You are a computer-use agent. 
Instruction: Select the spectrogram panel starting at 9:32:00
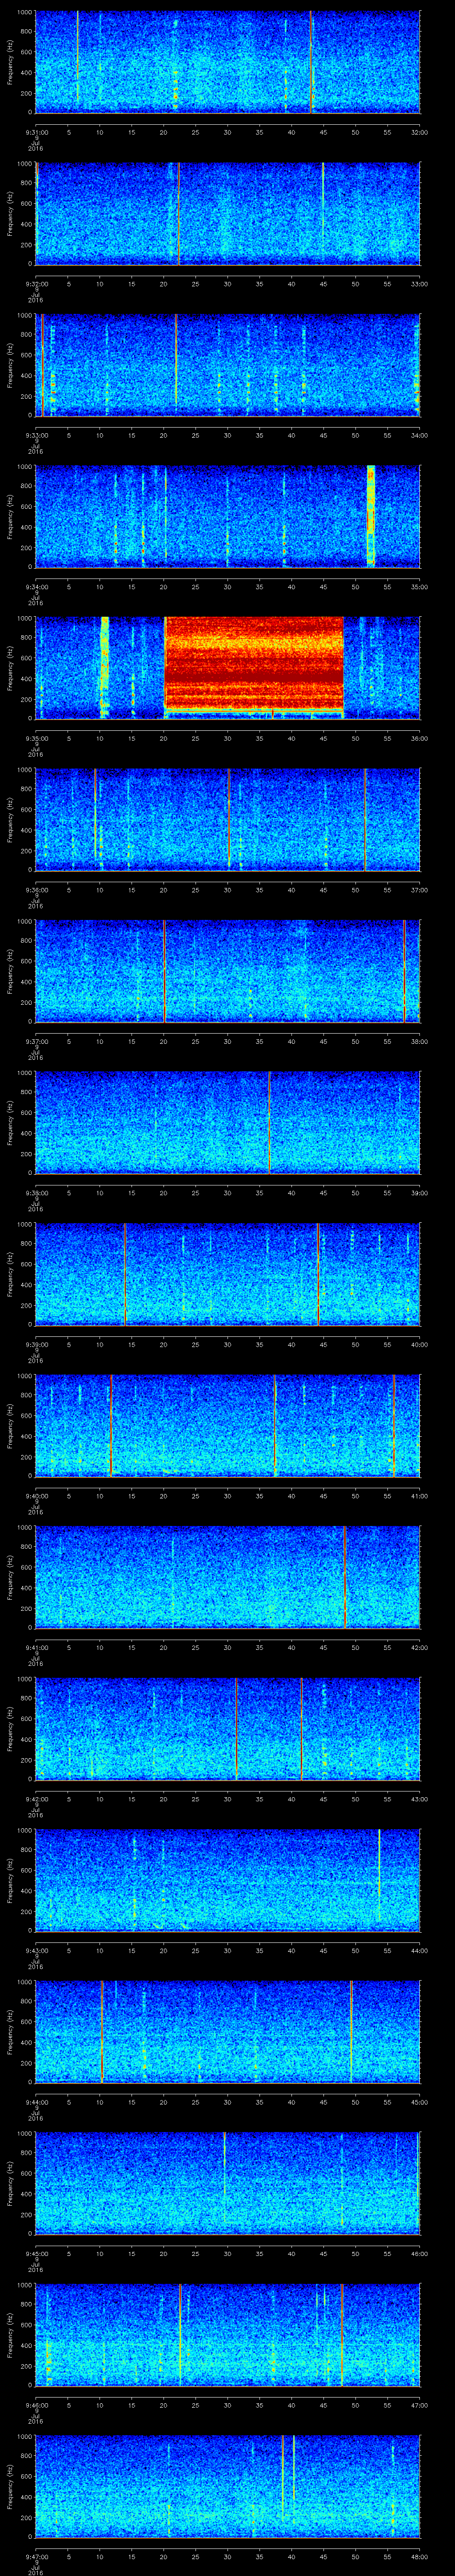pos(228,214)
